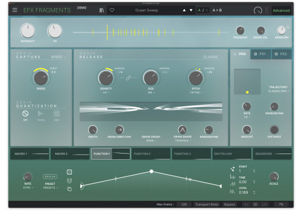The image size is (302, 211).
Task: Click the Intensity knob
Action: click(x=28, y=31)
